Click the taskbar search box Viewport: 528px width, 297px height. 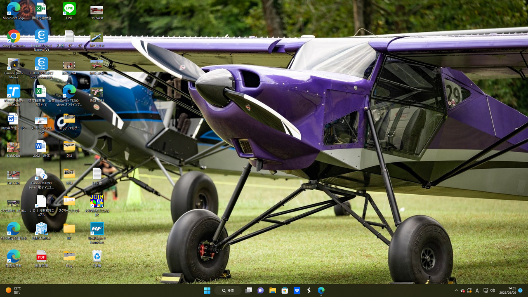pyautogui.click(x=228, y=290)
